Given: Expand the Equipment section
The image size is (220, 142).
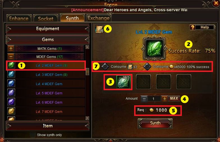Looking at the screenshot, I should [x=48, y=29].
